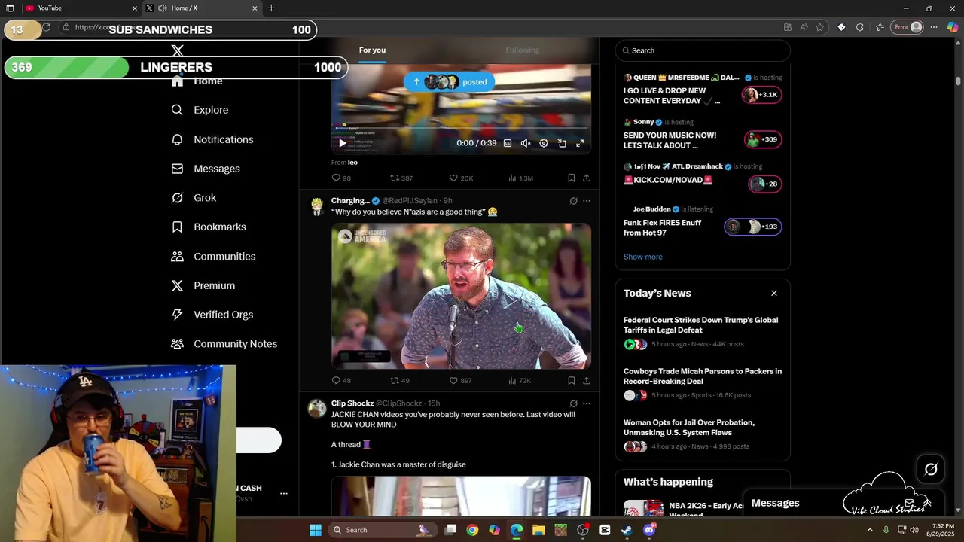Open Clip Shockz account name

352,403
